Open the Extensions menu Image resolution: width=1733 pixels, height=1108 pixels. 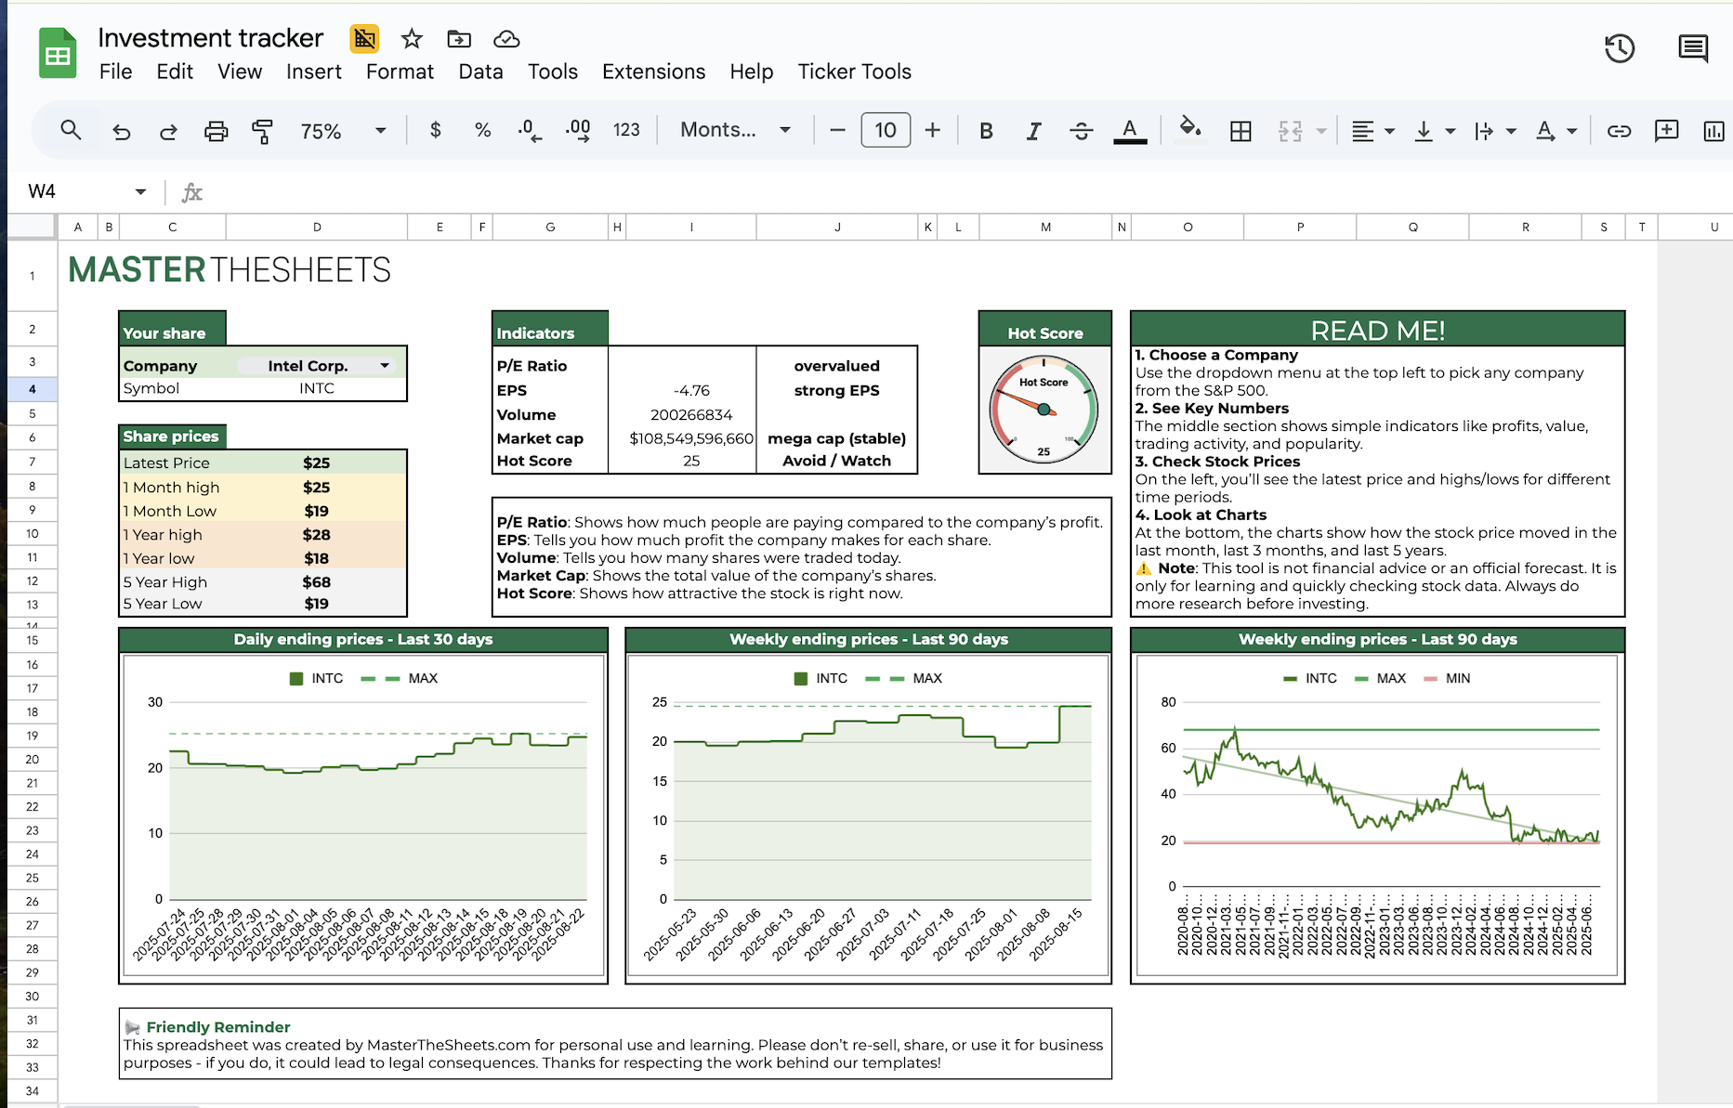click(653, 72)
